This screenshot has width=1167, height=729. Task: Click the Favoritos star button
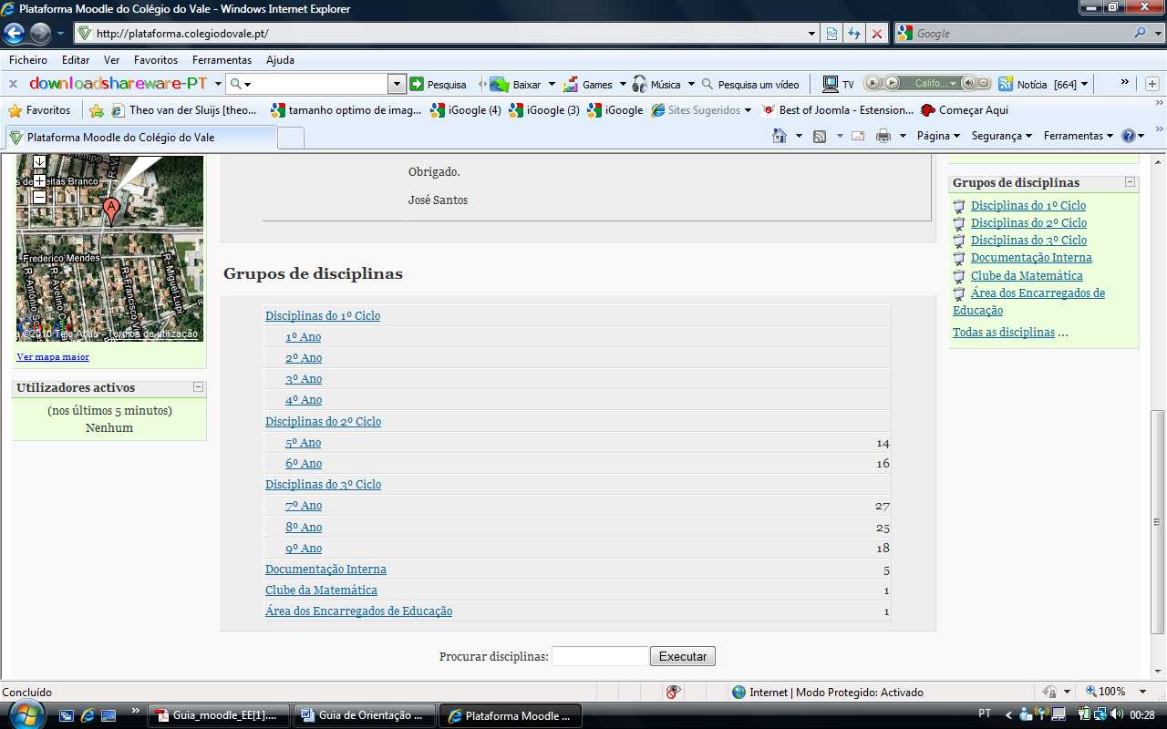39,110
